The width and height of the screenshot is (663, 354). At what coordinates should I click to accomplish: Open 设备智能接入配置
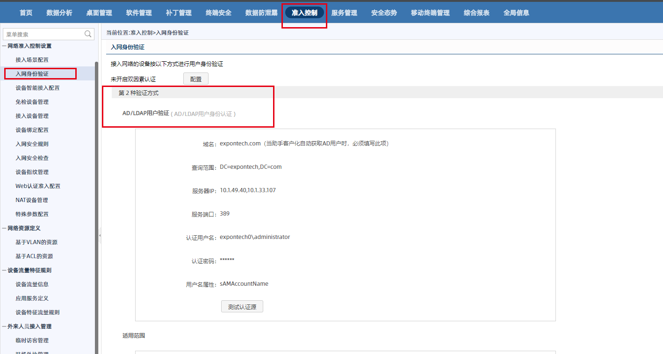pyautogui.click(x=37, y=88)
